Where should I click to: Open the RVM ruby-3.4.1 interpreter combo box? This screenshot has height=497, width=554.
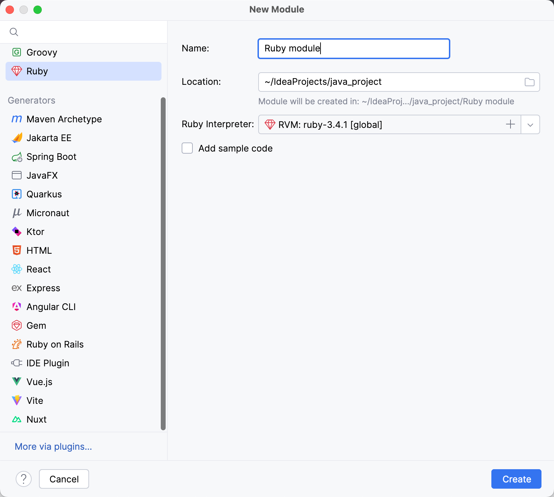383,125
